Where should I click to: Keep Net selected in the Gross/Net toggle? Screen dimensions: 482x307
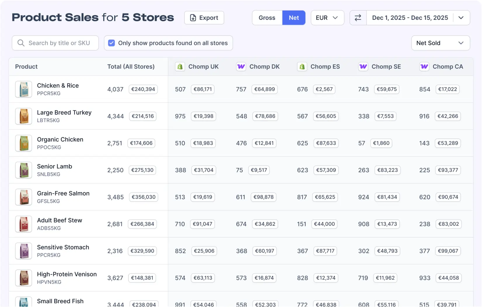click(294, 18)
